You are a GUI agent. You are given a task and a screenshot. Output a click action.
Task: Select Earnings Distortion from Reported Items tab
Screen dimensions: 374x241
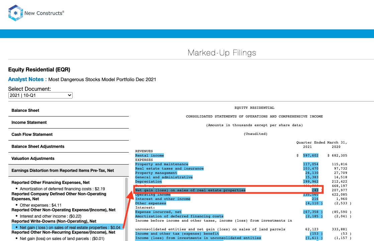point(69,171)
